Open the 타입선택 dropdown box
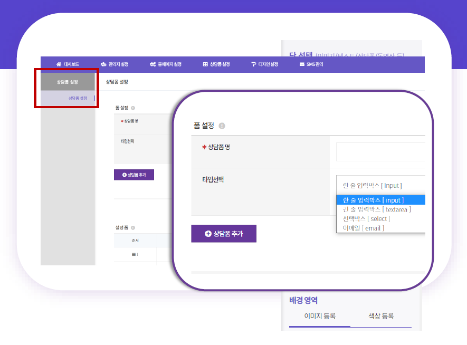467x345 pixels. click(380, 185)
